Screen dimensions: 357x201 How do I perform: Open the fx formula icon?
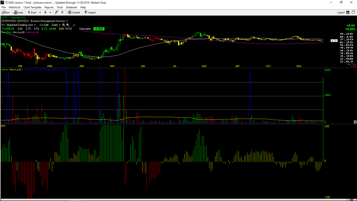pos(63,13)
